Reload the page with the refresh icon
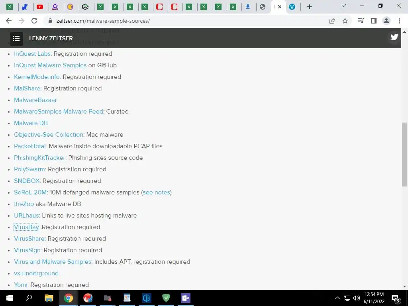Screen dimensions: 408x306 [x=34, y=21]
